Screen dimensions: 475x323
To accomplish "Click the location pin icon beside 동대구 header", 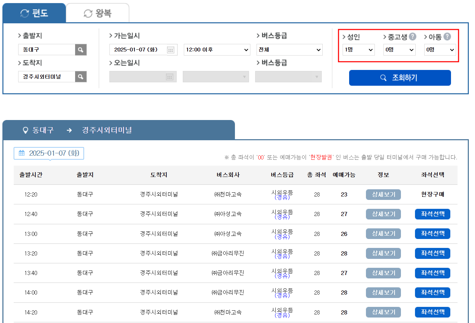I will coord(25,130).
